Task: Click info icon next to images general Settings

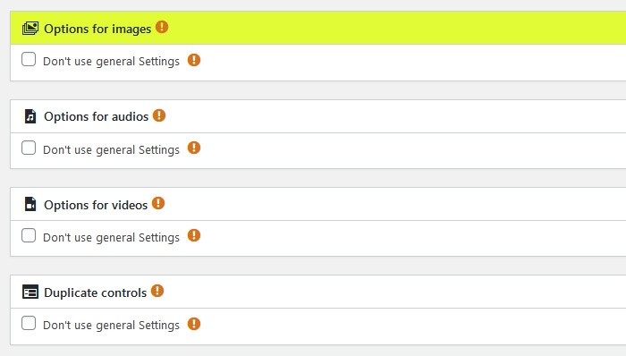Action: click(x=194, y=60)
